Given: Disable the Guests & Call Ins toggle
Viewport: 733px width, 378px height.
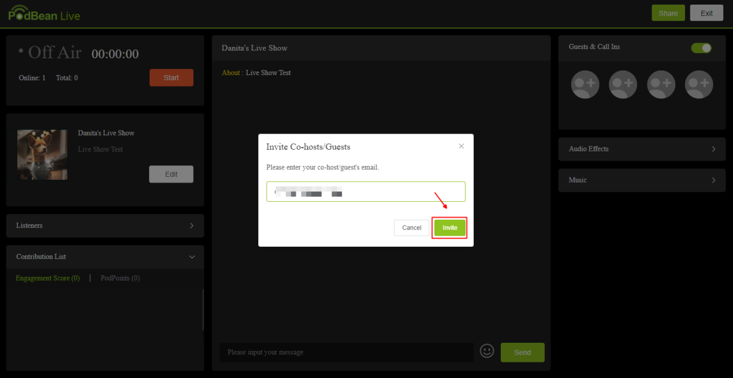Looking at the screenshot, I should coord(701,49).
